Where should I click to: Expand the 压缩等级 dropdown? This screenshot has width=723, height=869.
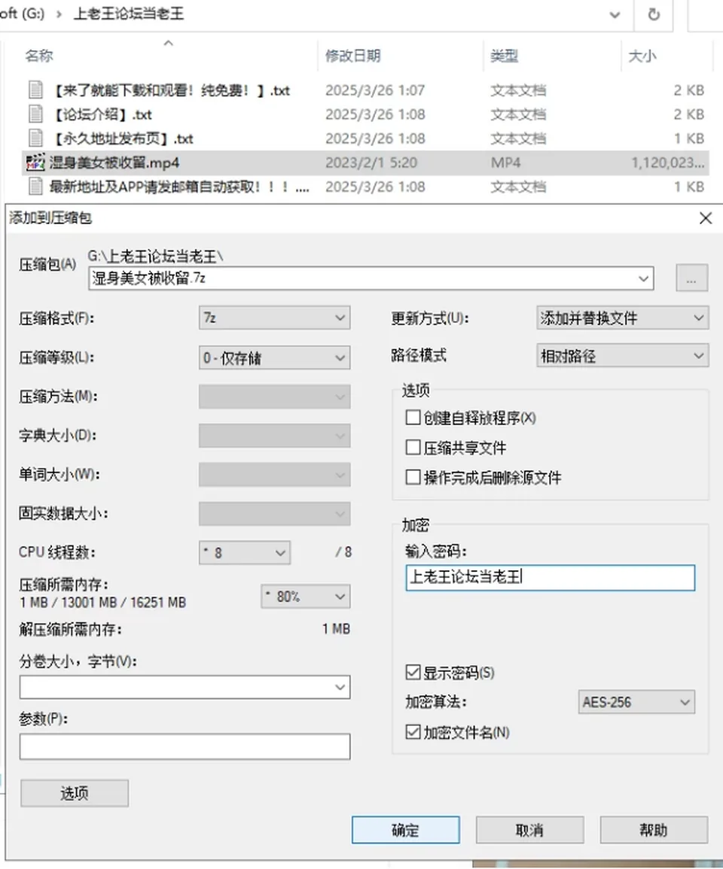point(274,358)
